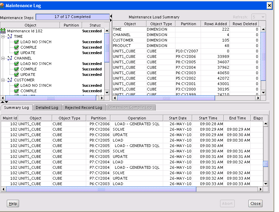Screen dimensions: 279x212
Task: Open the Rejected Record Log tab
Action: coord(83,108)
